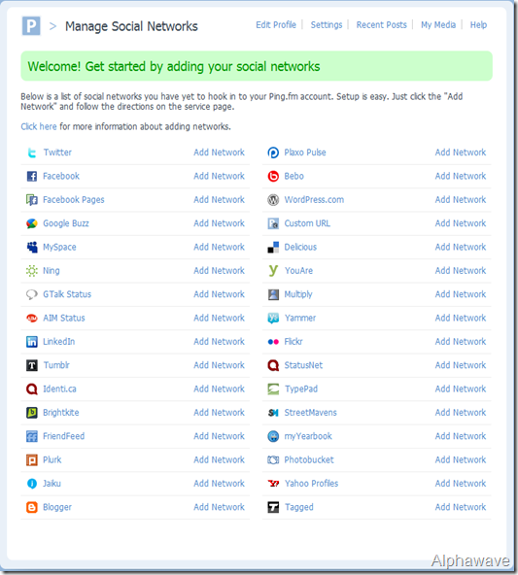Image resolution: width=518 pixels, height=575 pixels.
Task: Add Network for Plaxo Pulse
Action: pos(461,152)
